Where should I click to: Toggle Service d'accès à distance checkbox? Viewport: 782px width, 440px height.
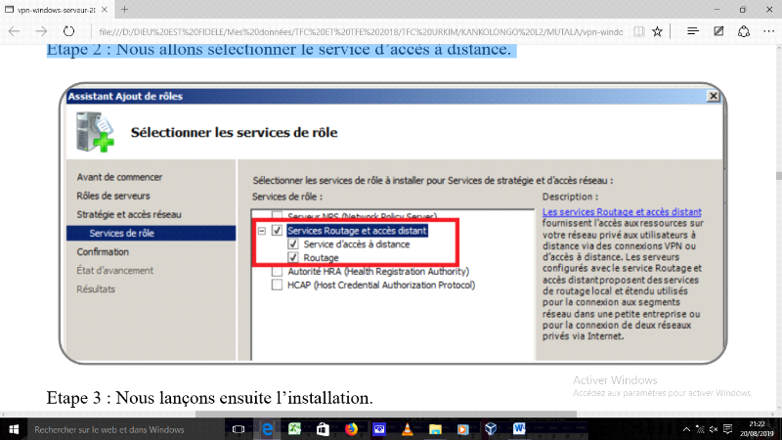pyautogui.click(x=292, y=243)
